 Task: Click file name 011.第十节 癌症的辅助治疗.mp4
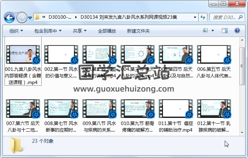(x=176, y=126)
